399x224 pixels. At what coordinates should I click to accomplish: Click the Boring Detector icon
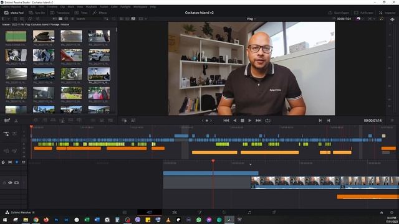7,121
